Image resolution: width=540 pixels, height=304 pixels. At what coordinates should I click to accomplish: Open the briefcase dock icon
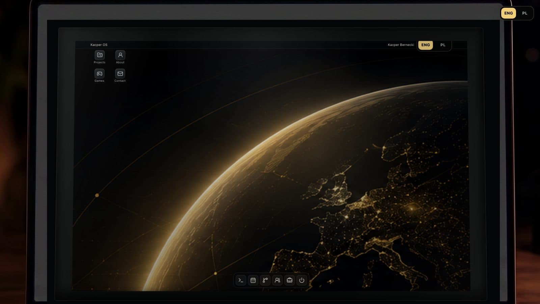pos(290,280)
